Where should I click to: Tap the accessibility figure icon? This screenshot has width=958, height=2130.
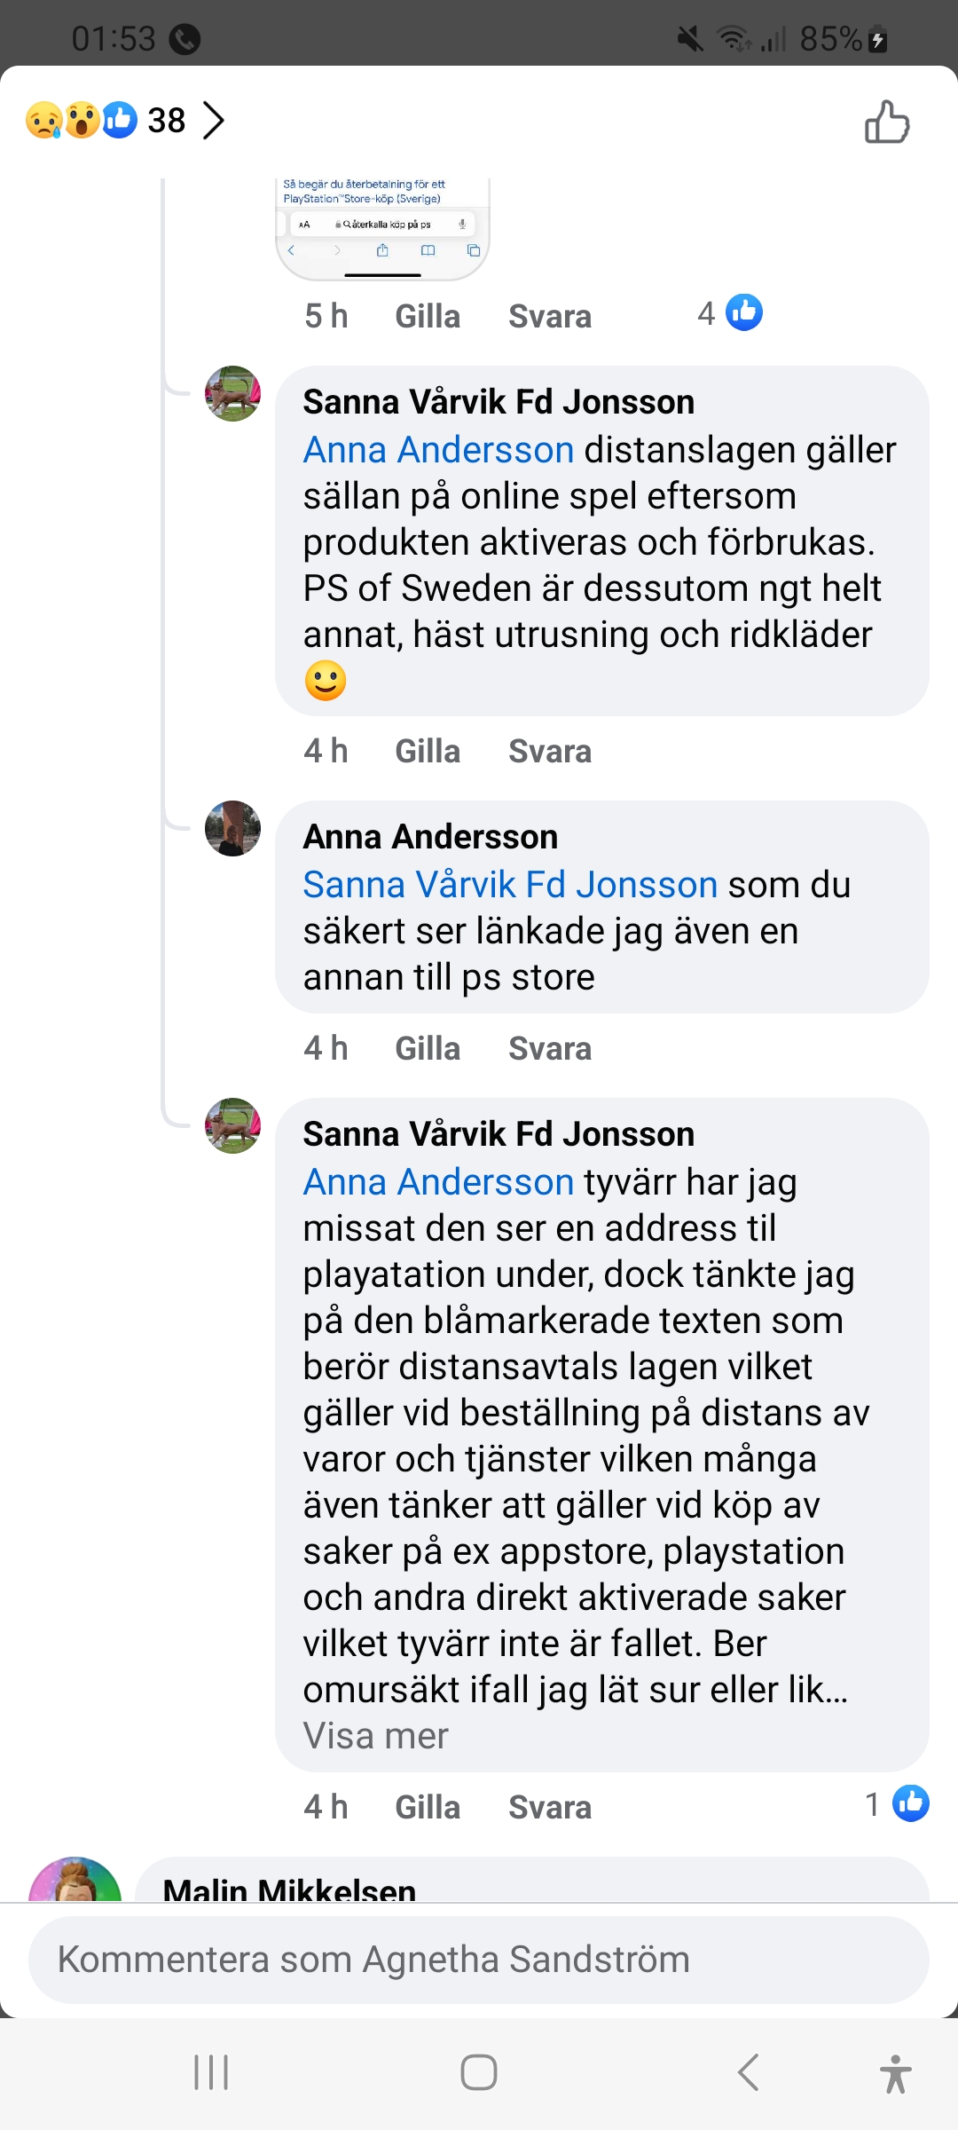click(895, 2073)
